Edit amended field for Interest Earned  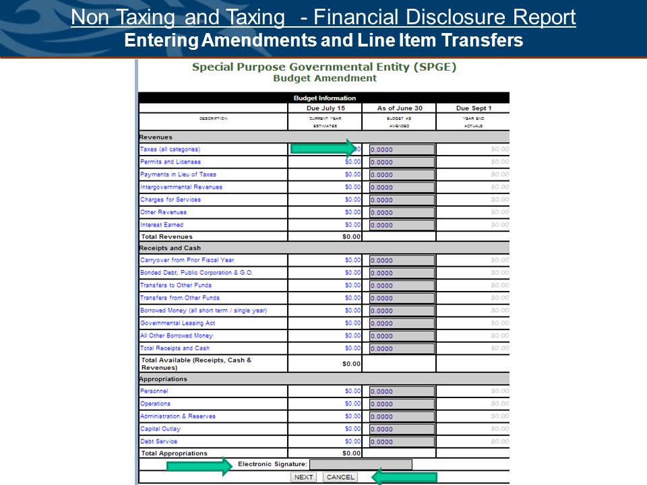(402, 225)
